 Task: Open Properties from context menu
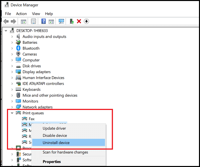[x=69, y=162]
